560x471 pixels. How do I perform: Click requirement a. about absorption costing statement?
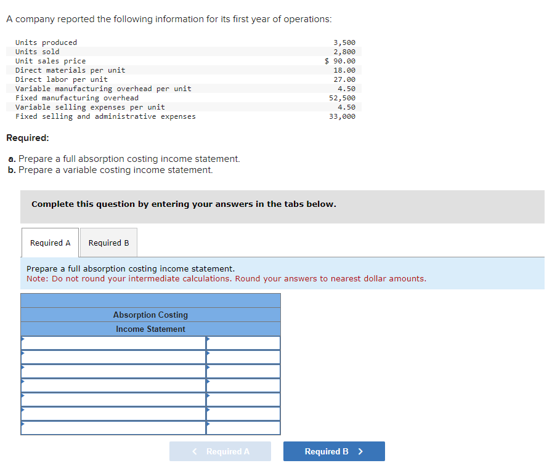tap(124, 159)
